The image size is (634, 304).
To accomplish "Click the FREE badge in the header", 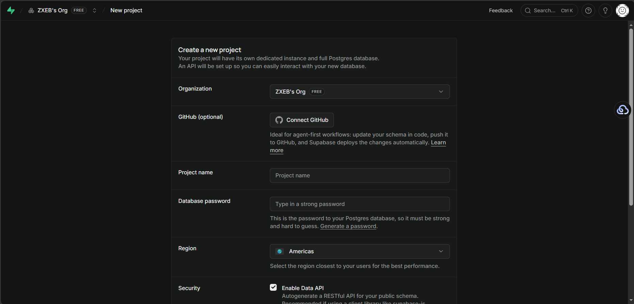I will click(x=79, y=11).
